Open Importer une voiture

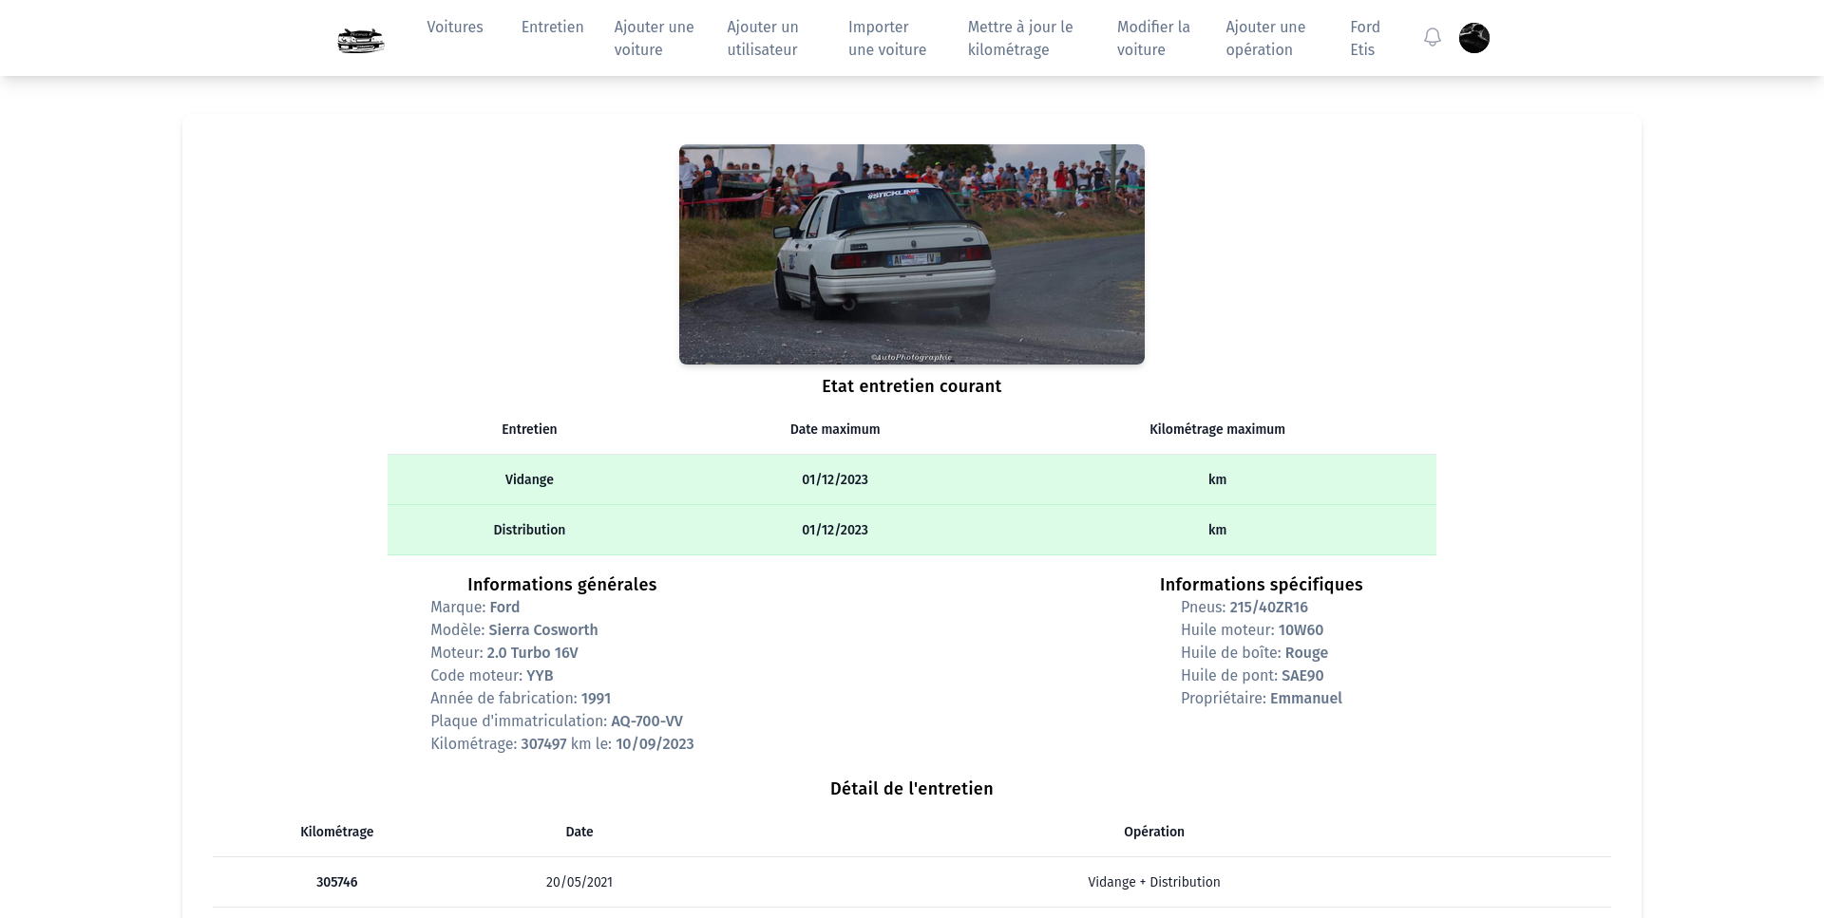[887, 38]
